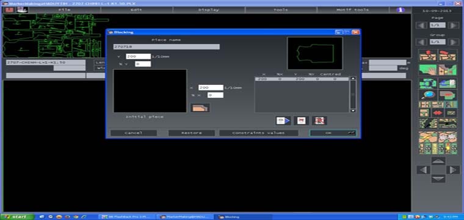Click the Y value field showing 200
The width and height of the screenshot is (464, 220).
pos(138,56)
